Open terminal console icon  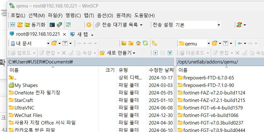(x=52, y=25)
